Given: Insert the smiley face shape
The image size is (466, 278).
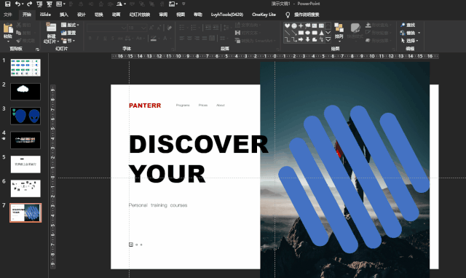Looking at the screenshot, I should pos(294,26).
